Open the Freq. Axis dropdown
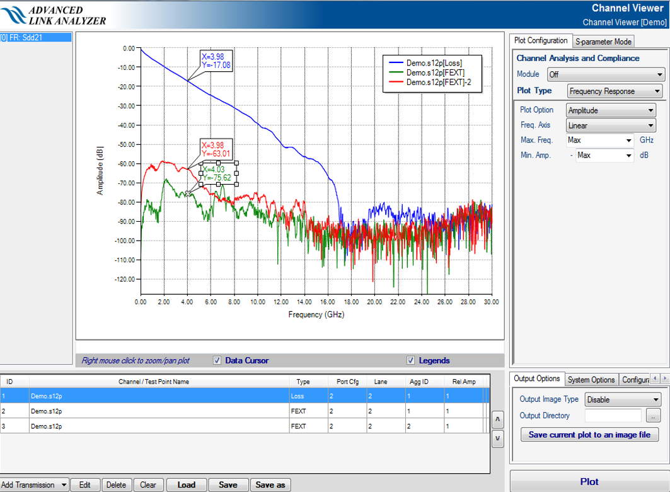 tap(611, 125)
